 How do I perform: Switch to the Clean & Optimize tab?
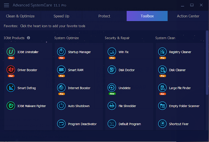coord(20,16)
